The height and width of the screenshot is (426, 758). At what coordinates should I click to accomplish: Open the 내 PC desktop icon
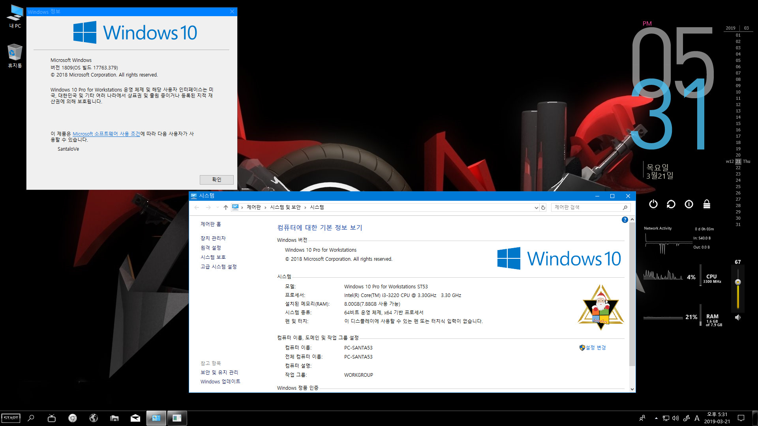pos(15,16)
